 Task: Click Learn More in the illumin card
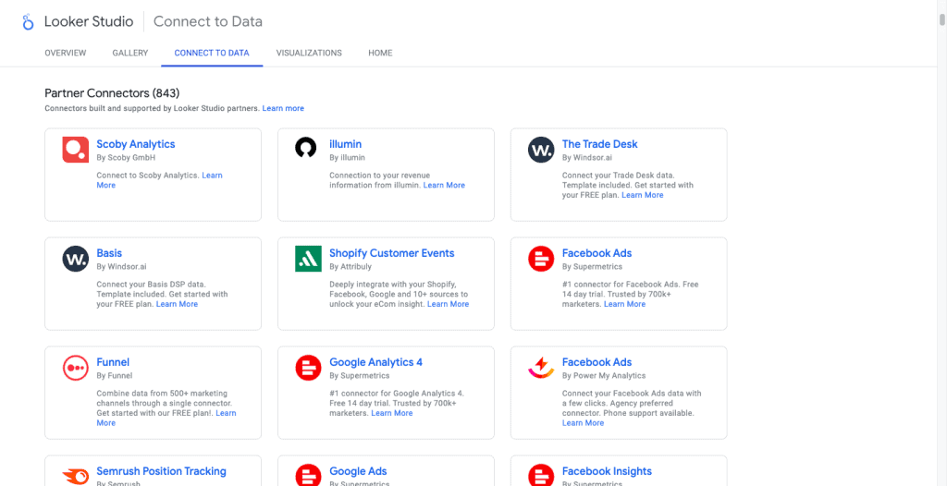(x=444, y=186)
